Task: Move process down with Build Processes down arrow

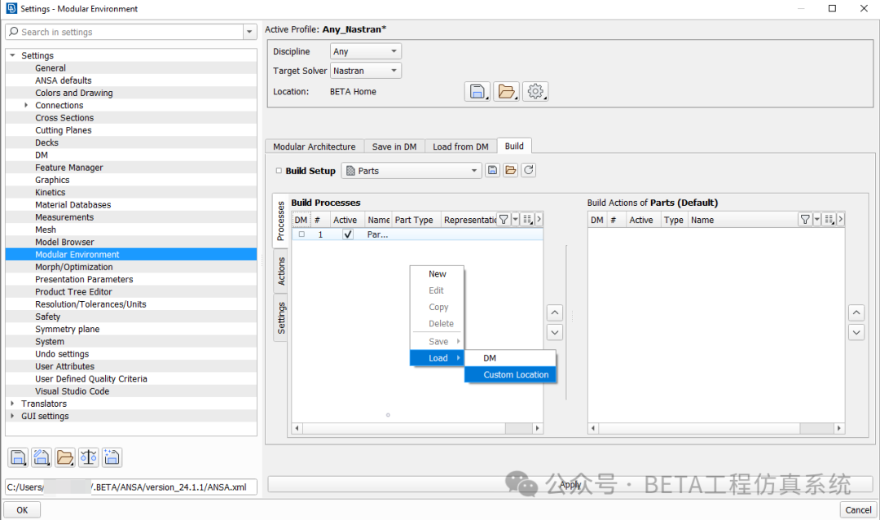Action: tap(555, 332)
